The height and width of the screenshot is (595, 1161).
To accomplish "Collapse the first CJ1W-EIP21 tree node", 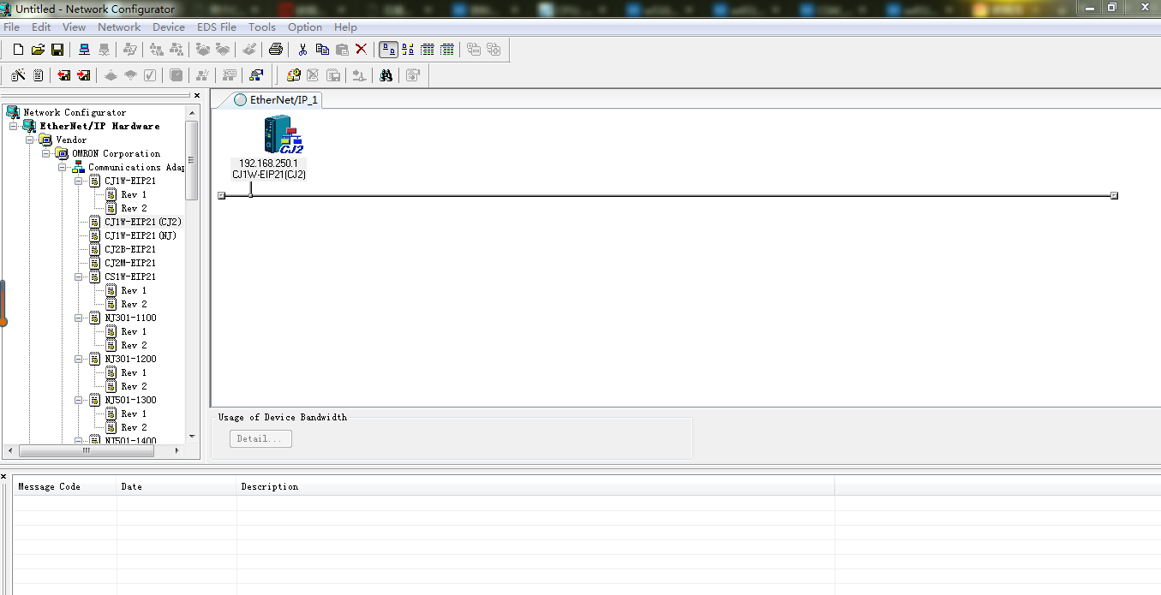I will click(79, 181).
